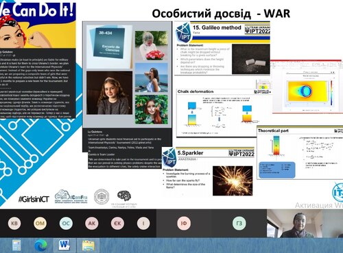This screenshot has width=343, height=253.
Task: Select the OC participant avatar
Action: coord(66,224)
